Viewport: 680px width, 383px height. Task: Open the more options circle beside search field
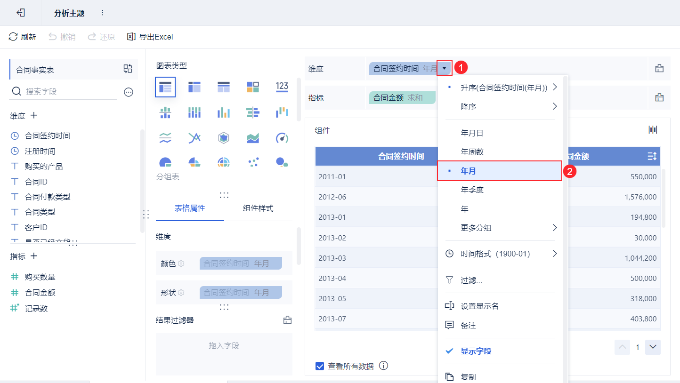[129, 92]
